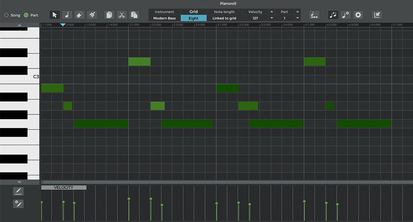Click the scissors cut icon
Image resolution: width=413 pixels, height=222 pixels.
pyautogui.click(x=122, y=15)
